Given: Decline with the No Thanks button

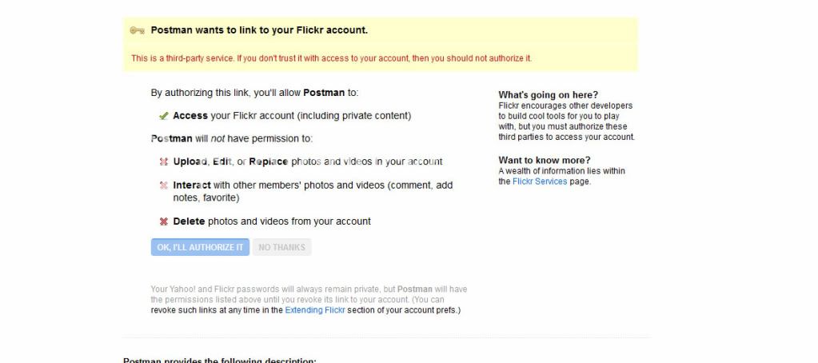Looking at the screenshot, I should click(x=281, y=247).
